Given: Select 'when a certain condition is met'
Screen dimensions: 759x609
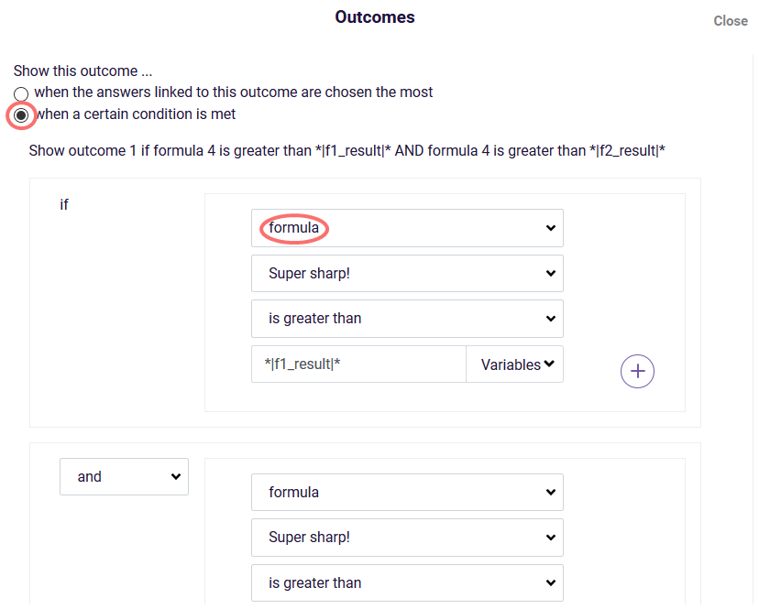Looking at the screenshot, I should [20, 114].
